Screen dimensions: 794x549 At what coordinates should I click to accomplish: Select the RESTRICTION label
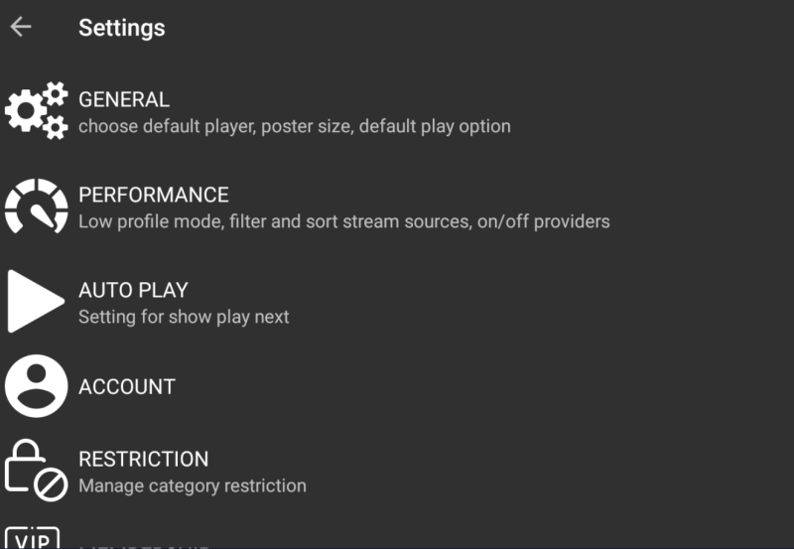(x=144, y=459)
